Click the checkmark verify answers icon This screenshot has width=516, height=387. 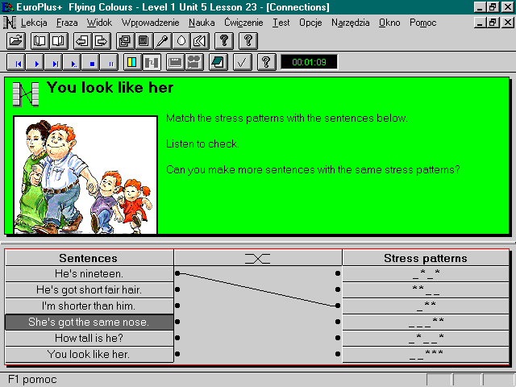(x=242, y=62)
